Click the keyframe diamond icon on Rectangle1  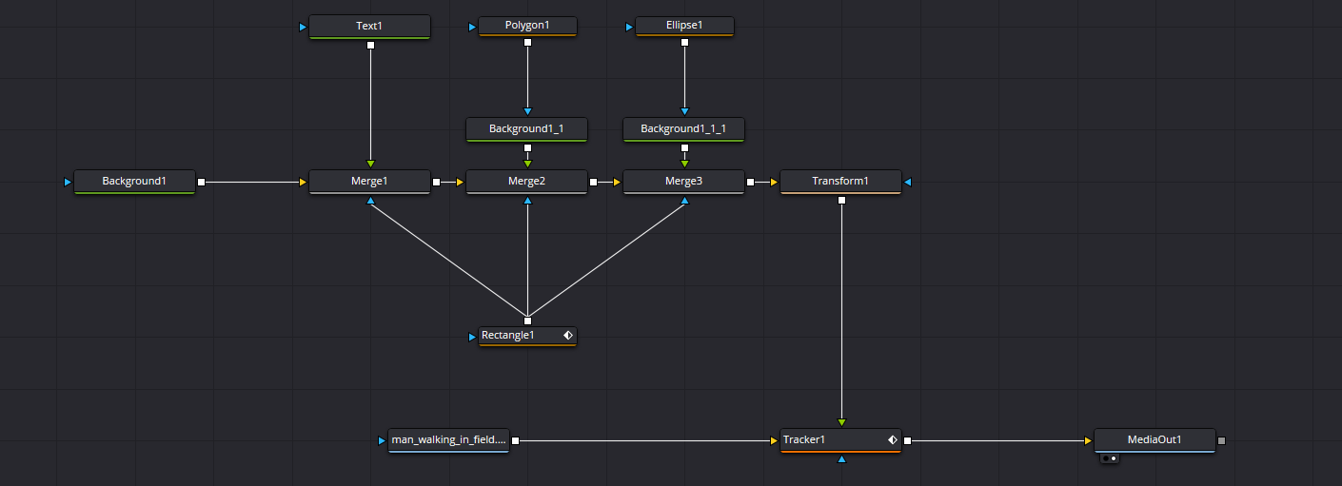[567, 335]
